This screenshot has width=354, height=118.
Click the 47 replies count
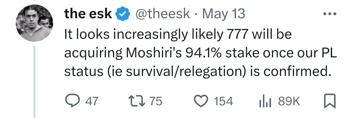(92, 101)
